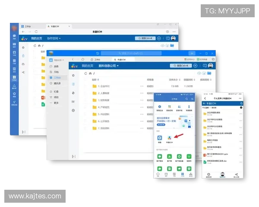Open the 丰盘ECM app icon on the phone workbench
The height and width of the screenshot is (207, 259).
click(170, 138)
